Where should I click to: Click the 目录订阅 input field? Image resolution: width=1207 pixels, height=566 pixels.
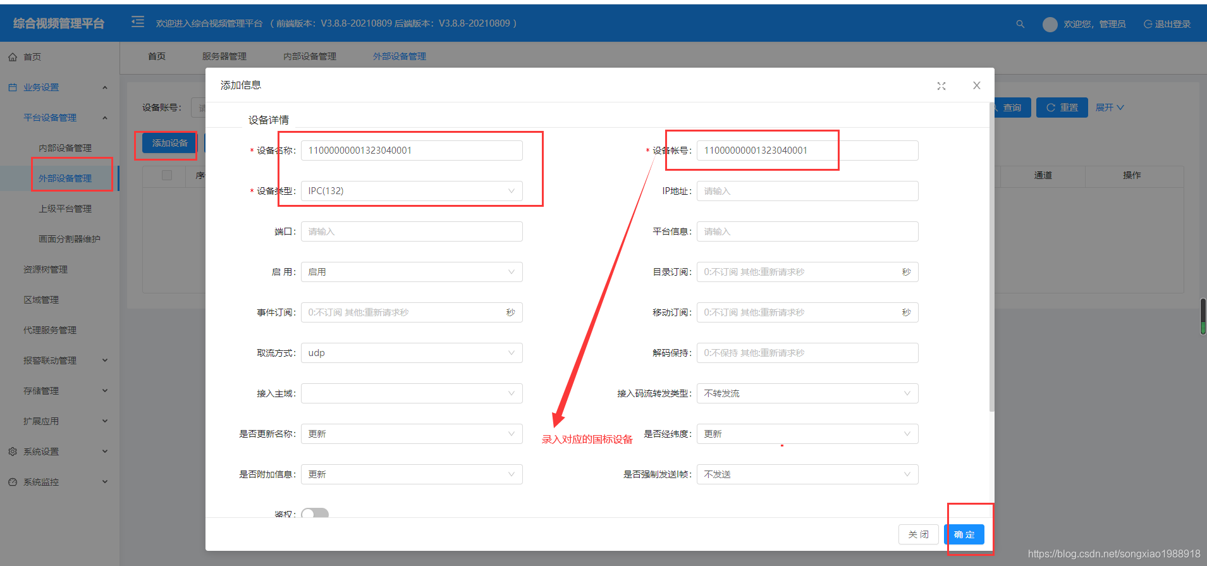tap(807, 272)
